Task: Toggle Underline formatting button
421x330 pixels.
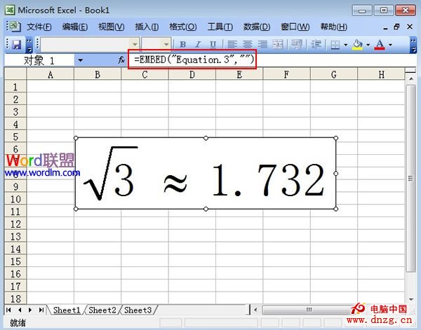Action: click(x=213, y=45)
